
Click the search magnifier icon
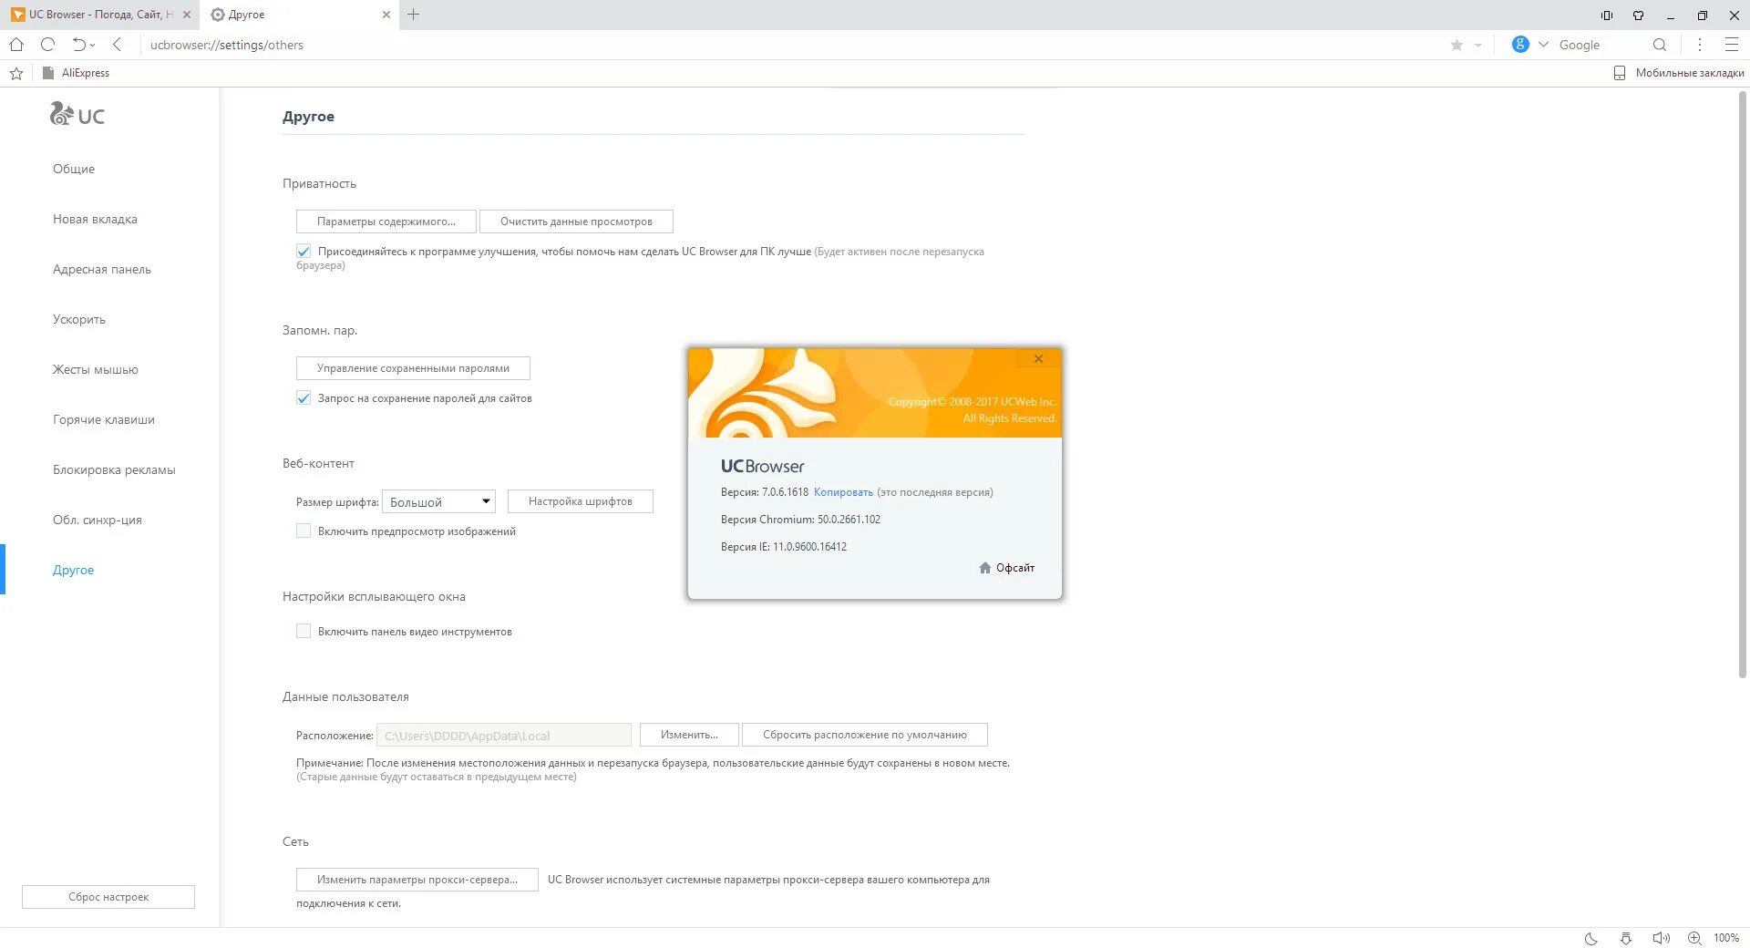point(1660,45)
